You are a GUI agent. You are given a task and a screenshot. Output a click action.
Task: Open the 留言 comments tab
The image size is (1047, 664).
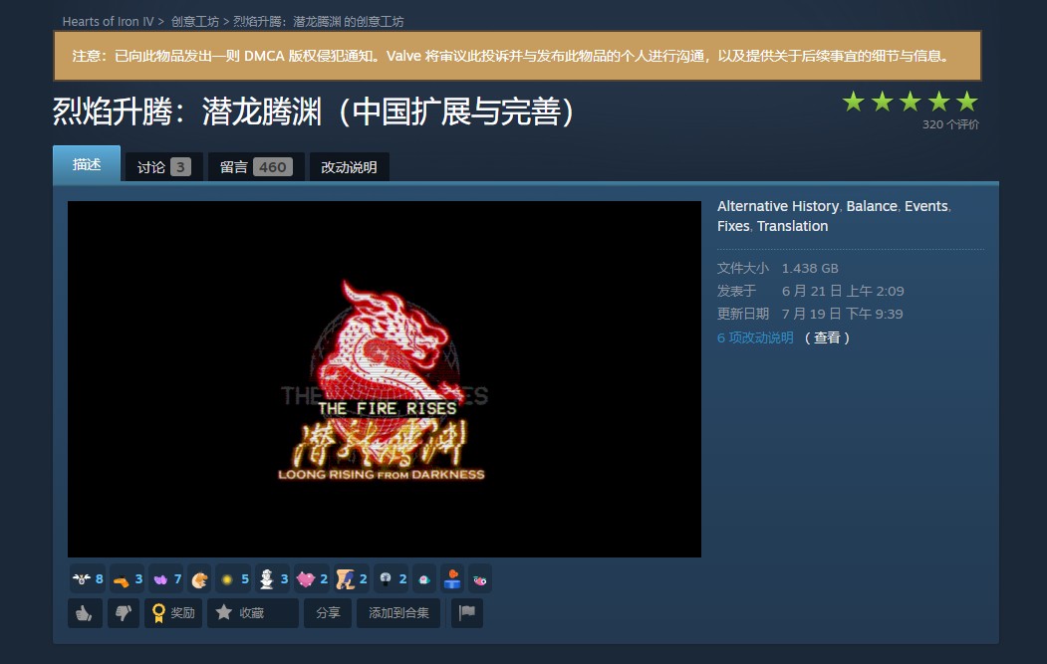coord(251,165)
